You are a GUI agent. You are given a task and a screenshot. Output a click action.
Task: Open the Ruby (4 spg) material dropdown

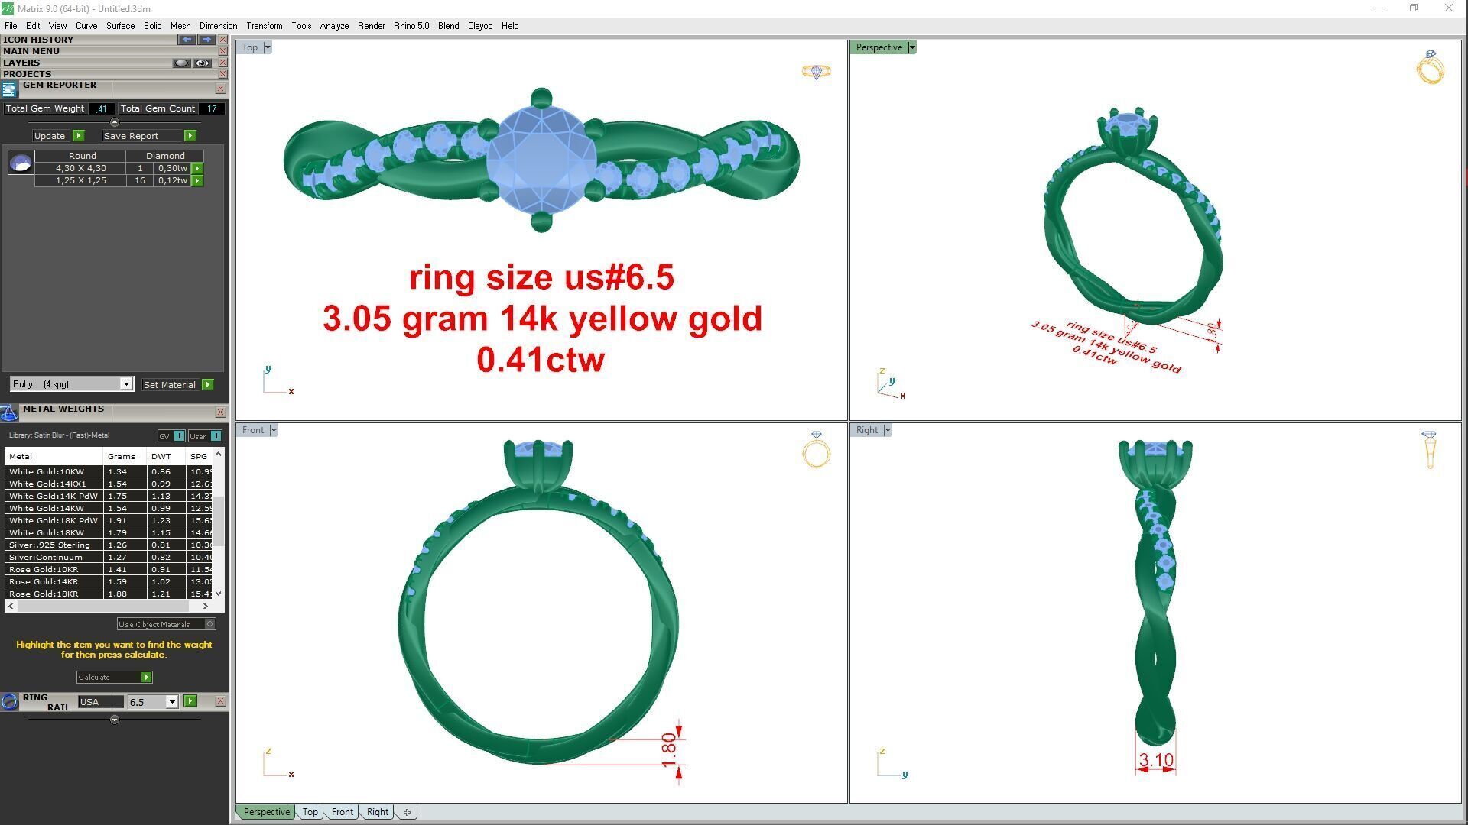click(125, 384)
